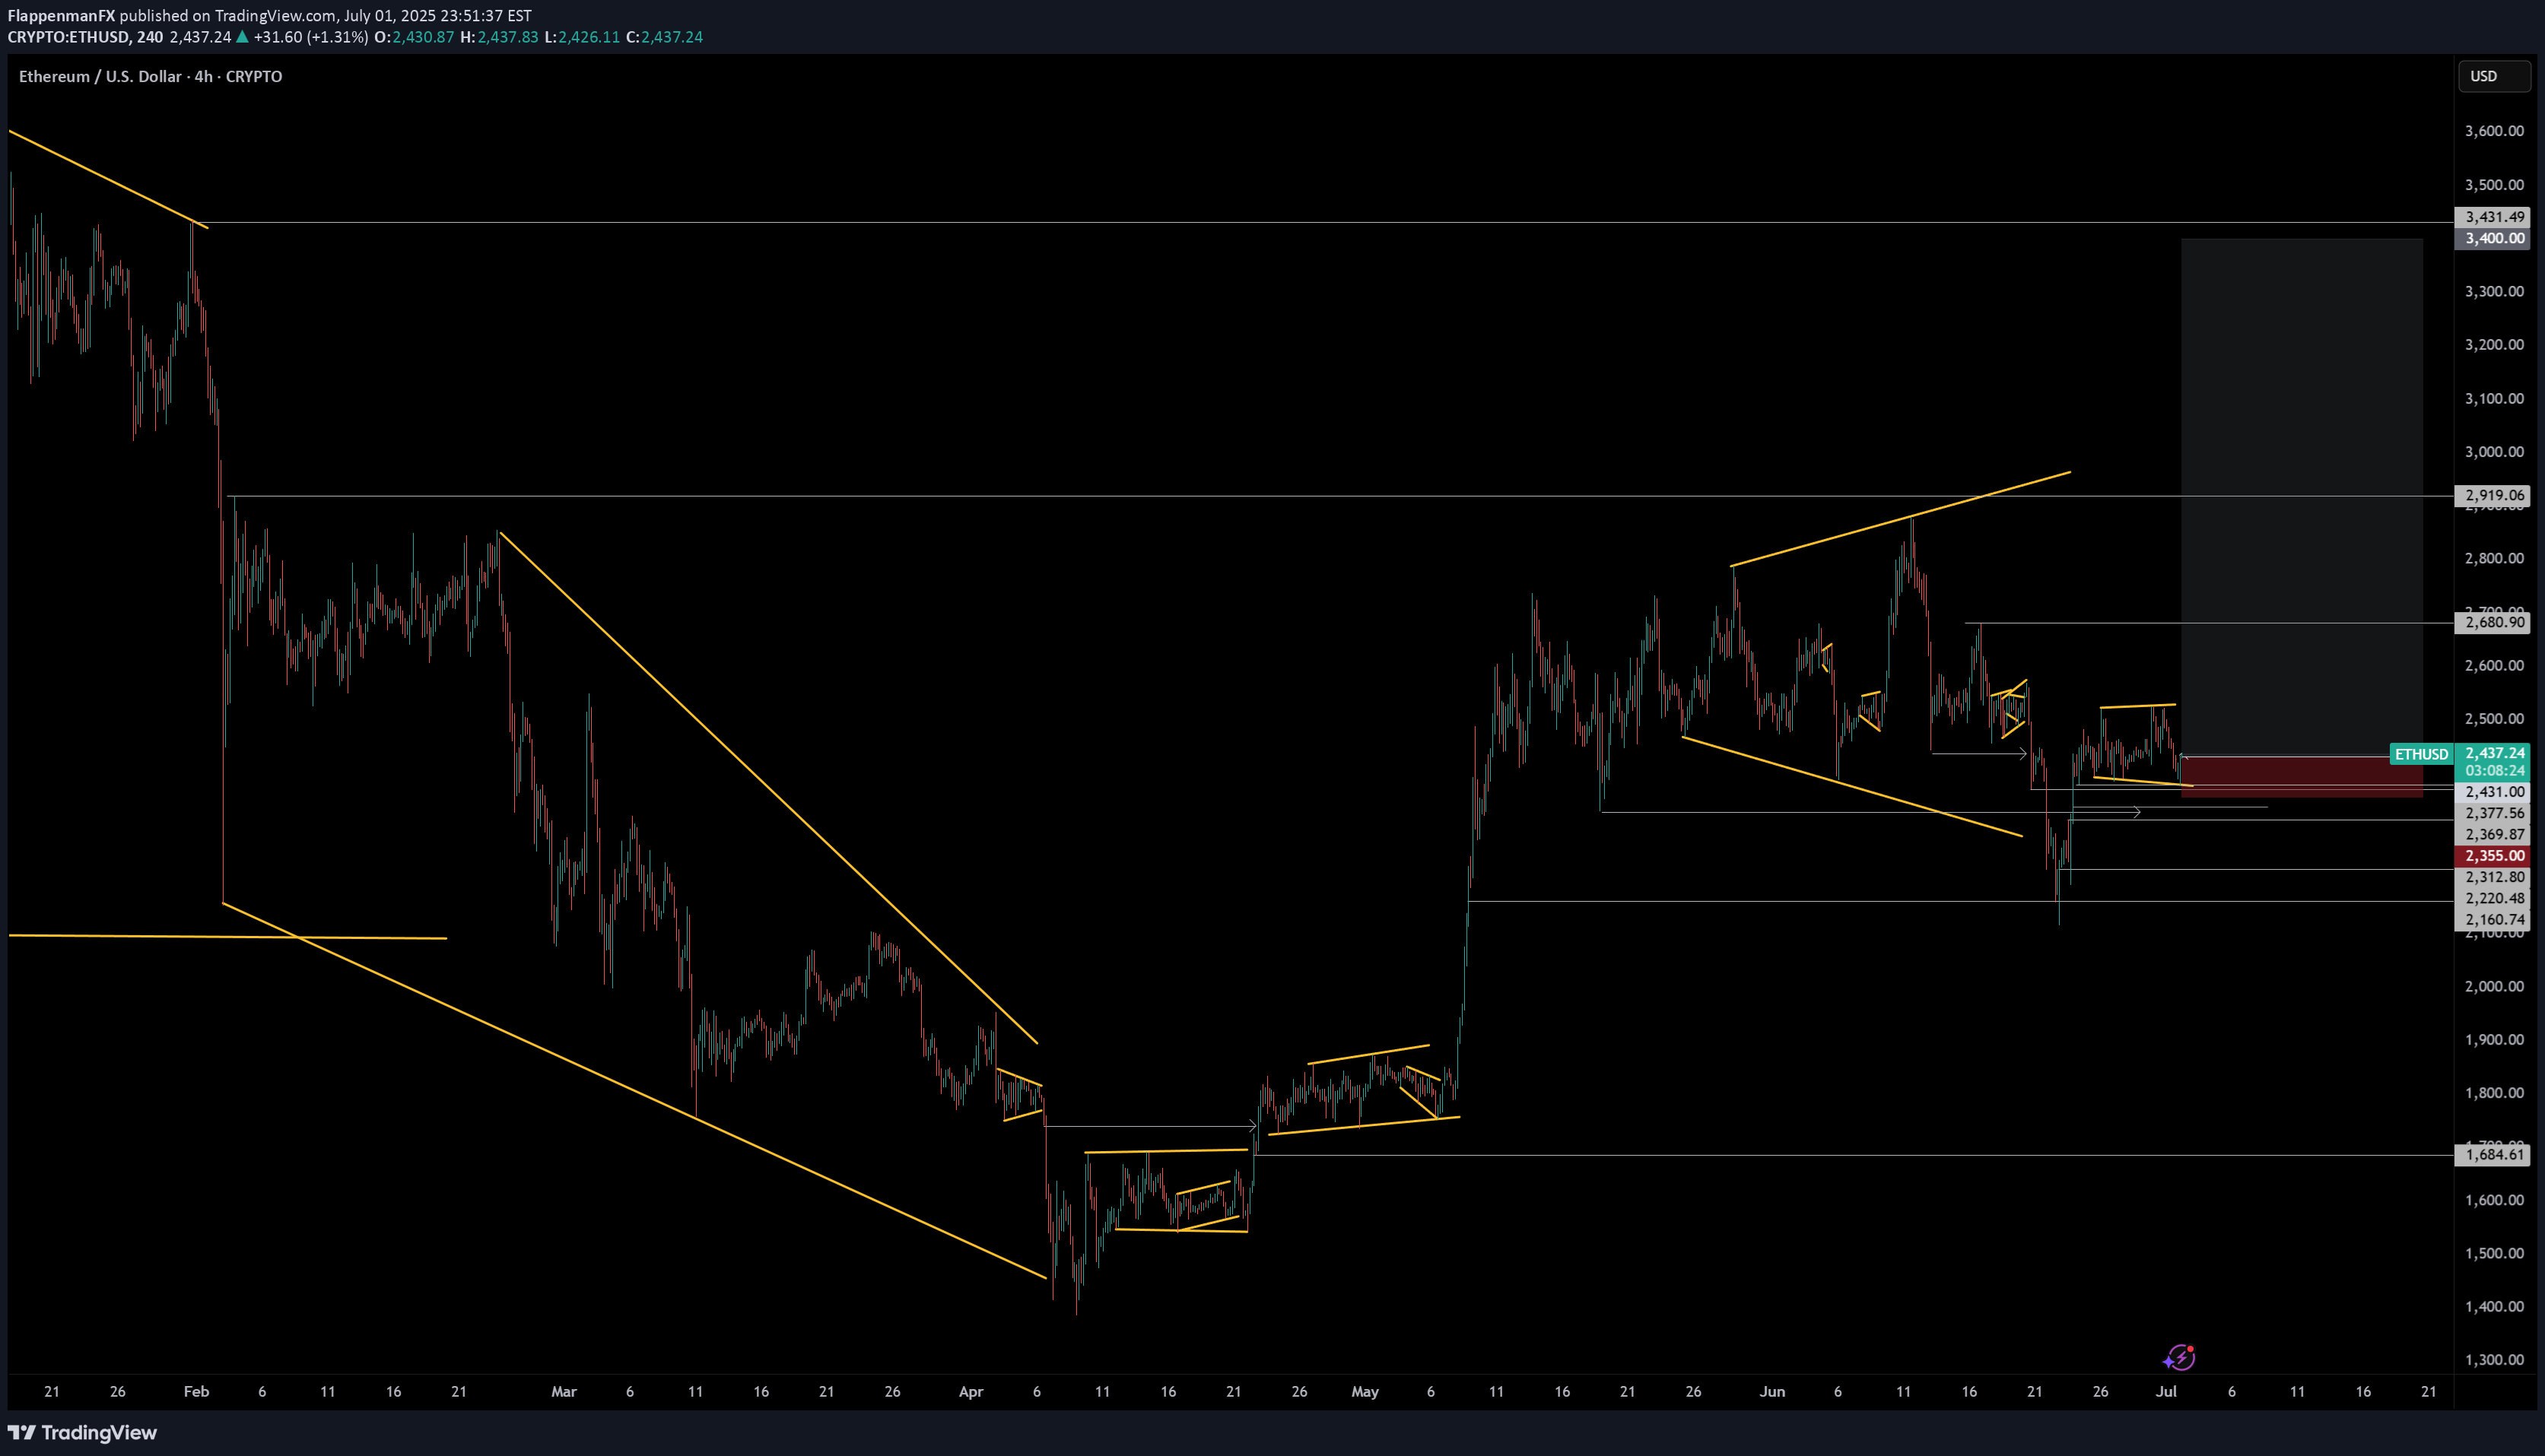The image size is (2545, 1456).
Task: Select the ETHUSD price label on the right axis
Action: (x=2421, y=754)
